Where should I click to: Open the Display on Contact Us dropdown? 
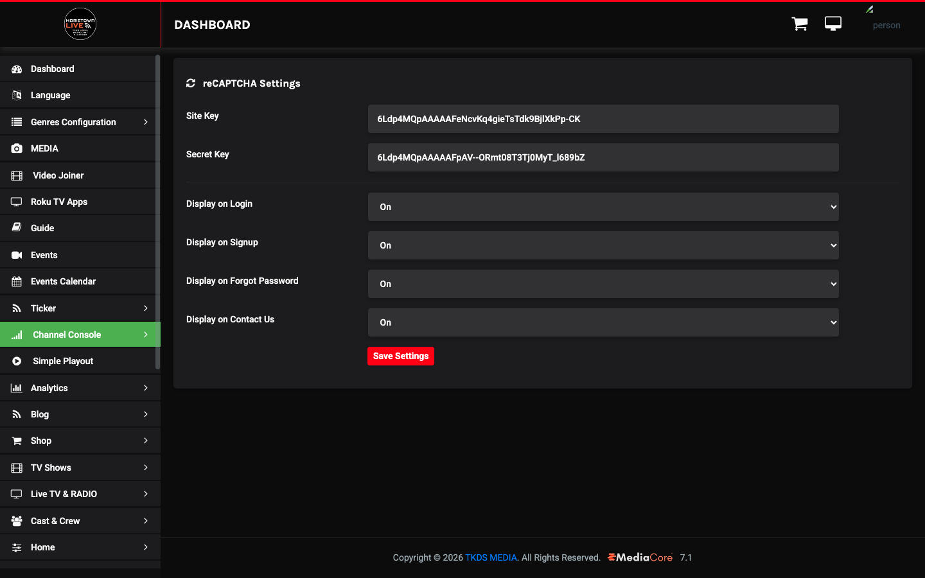point(603,322)
